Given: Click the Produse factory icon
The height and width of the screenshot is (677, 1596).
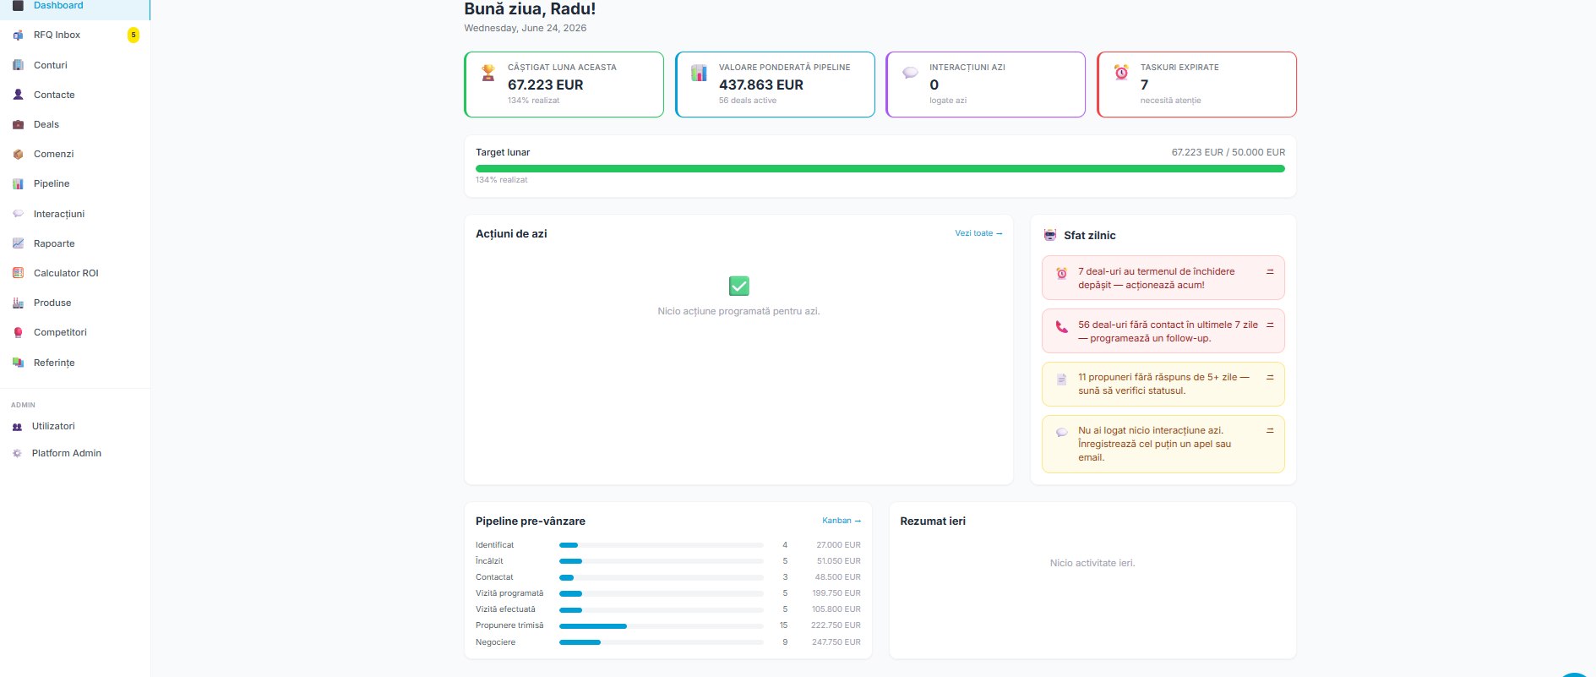Looking at the screenshot, I should tap(18, 303).
